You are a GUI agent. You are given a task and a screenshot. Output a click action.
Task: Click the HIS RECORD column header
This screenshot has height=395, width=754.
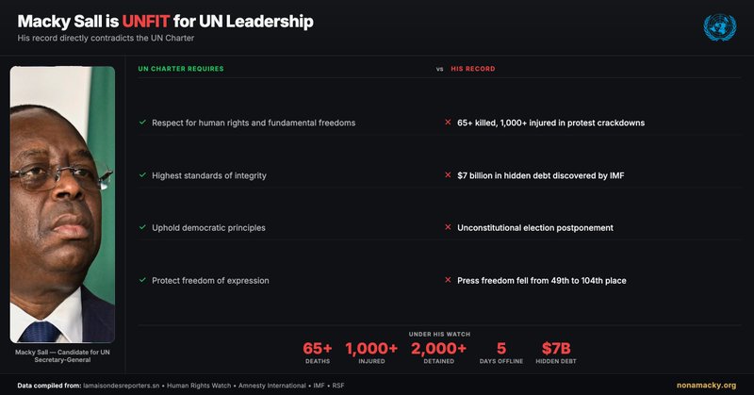click(x=472, y=69)
